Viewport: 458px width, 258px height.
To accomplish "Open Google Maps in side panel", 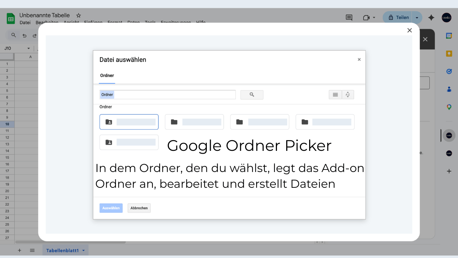I will [x=449, y=107].
